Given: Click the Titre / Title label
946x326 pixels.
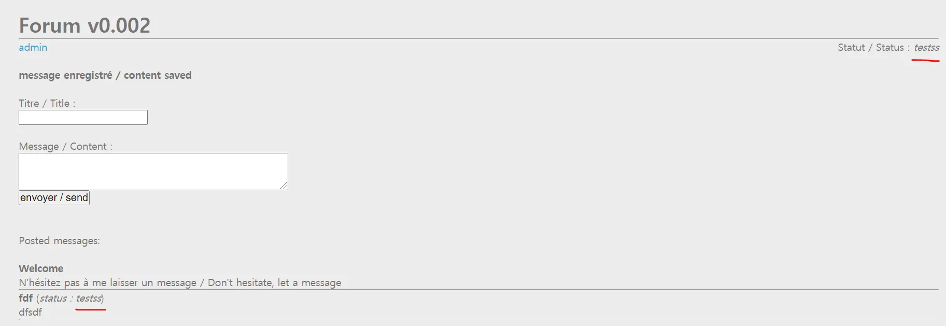Looking at the screenshot, I should point(47,103).
